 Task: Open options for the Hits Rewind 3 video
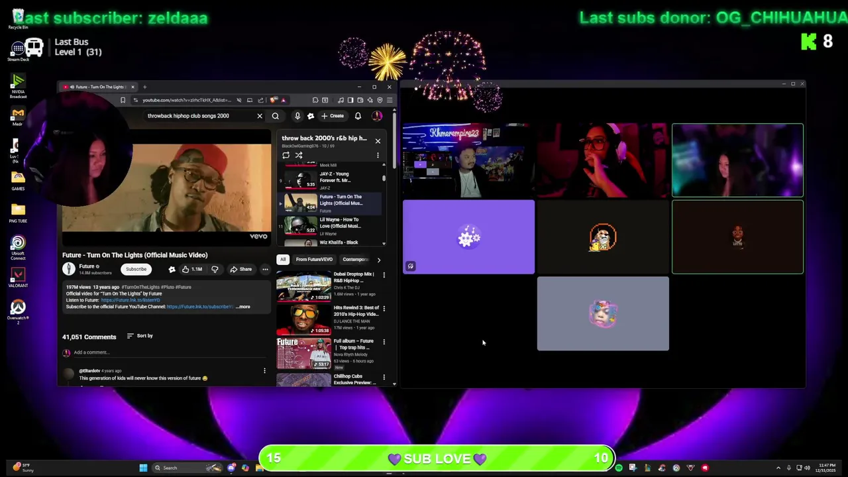tap(384, 309)
